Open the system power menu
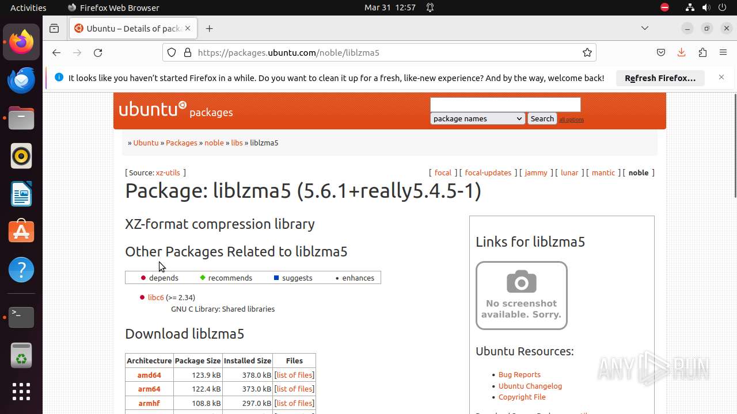Image resolution: width=737 pixels, height=414 pixels. click(722, 7)
